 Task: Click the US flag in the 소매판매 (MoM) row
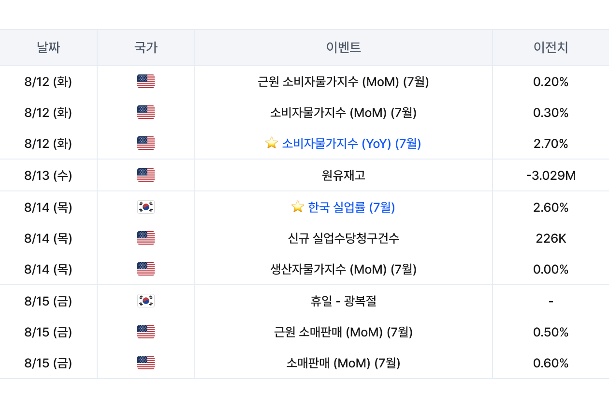click(x=146, y=363)
